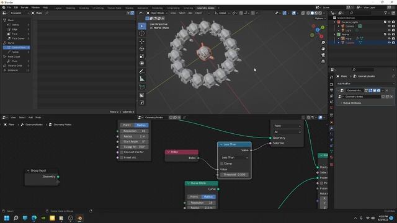Select the Measure tool in viewport toolbar

(x=142, y=79)
